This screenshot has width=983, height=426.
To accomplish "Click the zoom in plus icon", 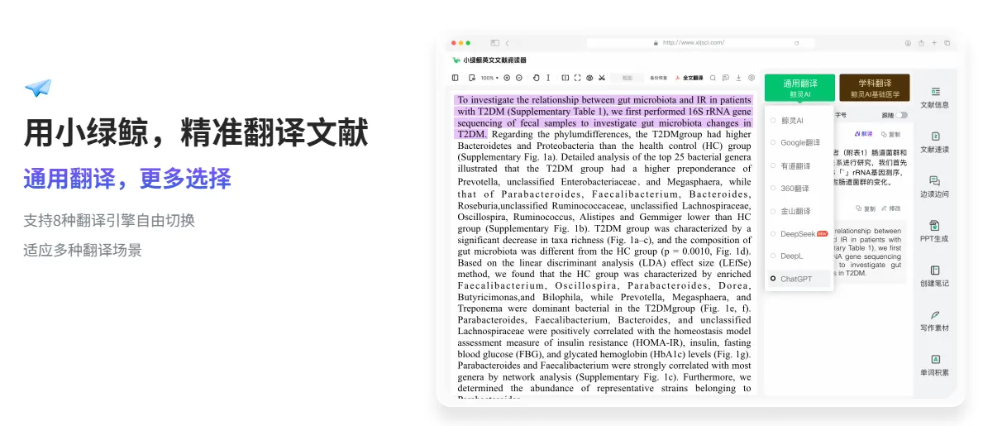I will pyautogui.click(x=507, y=78).
